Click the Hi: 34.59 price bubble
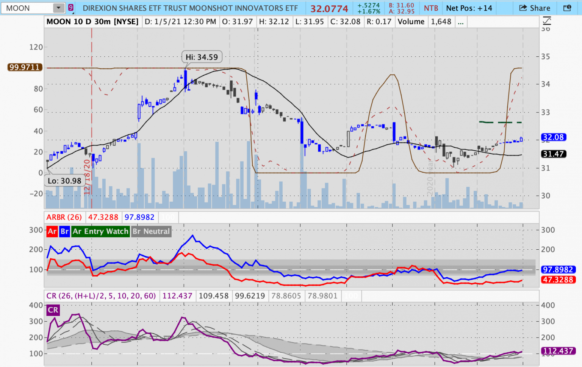 click(202, 57)
